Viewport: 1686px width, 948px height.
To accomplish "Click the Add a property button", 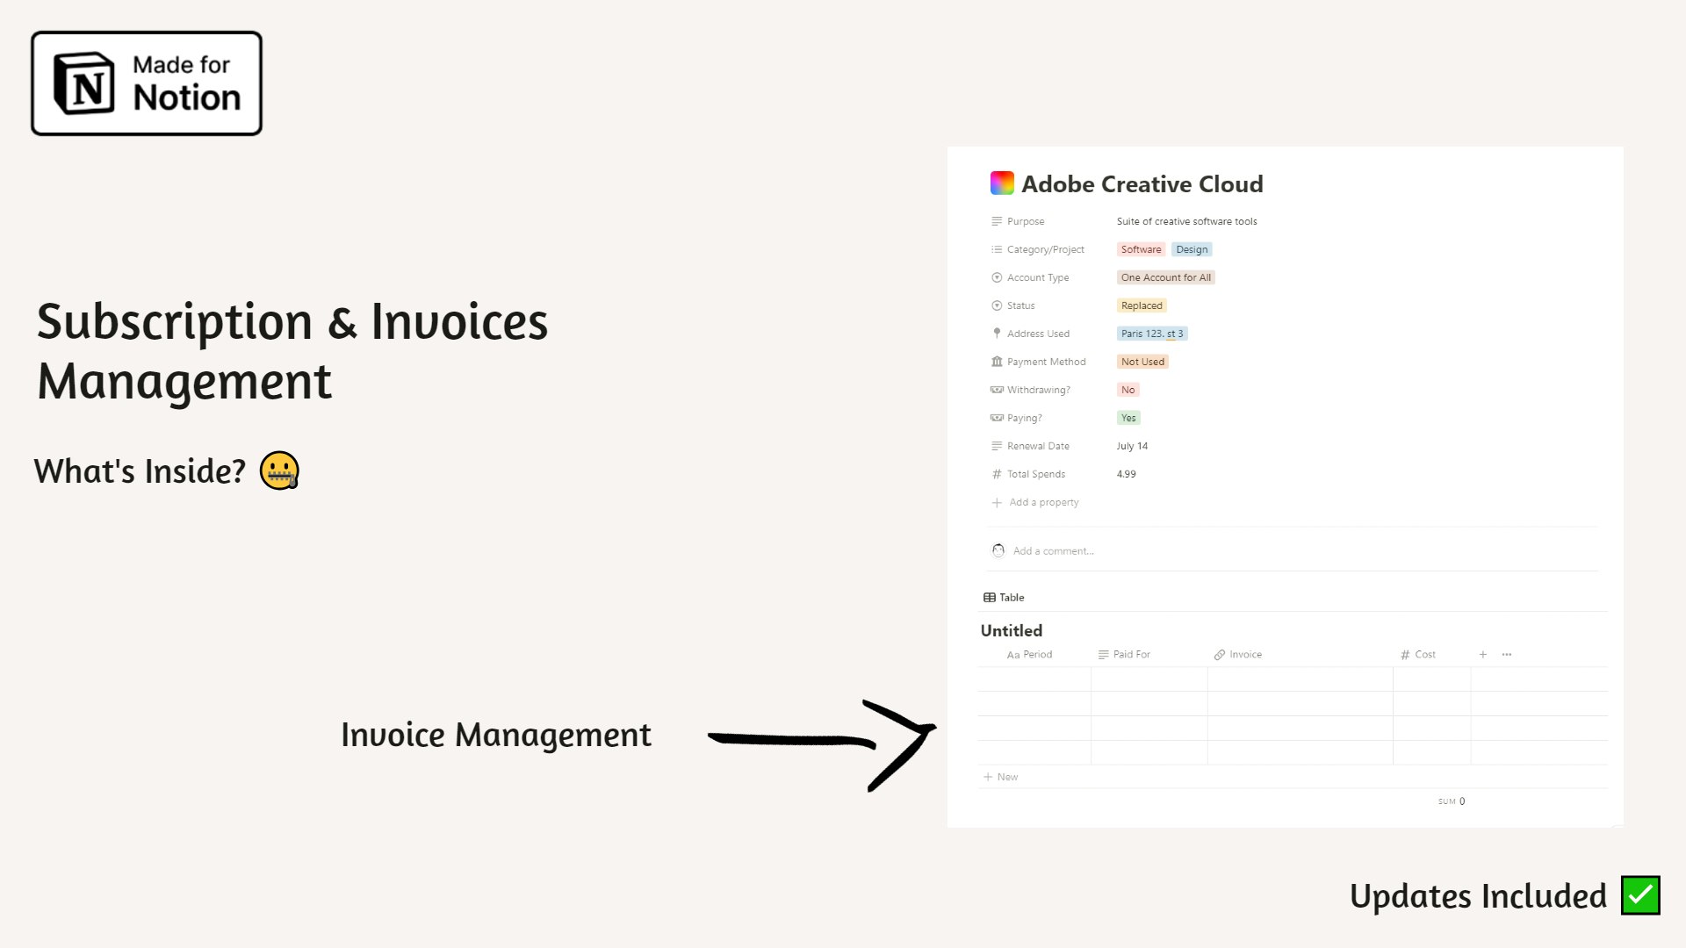I will coord(1035,503).
